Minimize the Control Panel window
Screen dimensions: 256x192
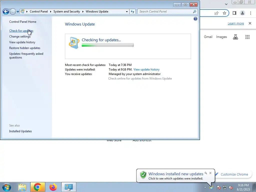coord(177,4)
